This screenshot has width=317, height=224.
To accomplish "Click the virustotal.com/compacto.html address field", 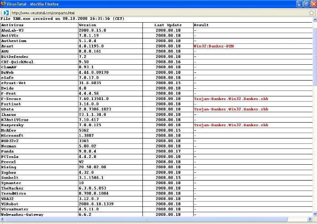I will click(43, 13).
